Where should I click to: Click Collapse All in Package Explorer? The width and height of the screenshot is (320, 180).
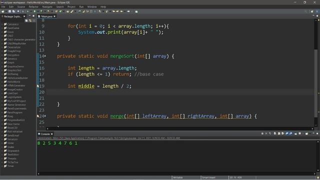pos(26,20)
